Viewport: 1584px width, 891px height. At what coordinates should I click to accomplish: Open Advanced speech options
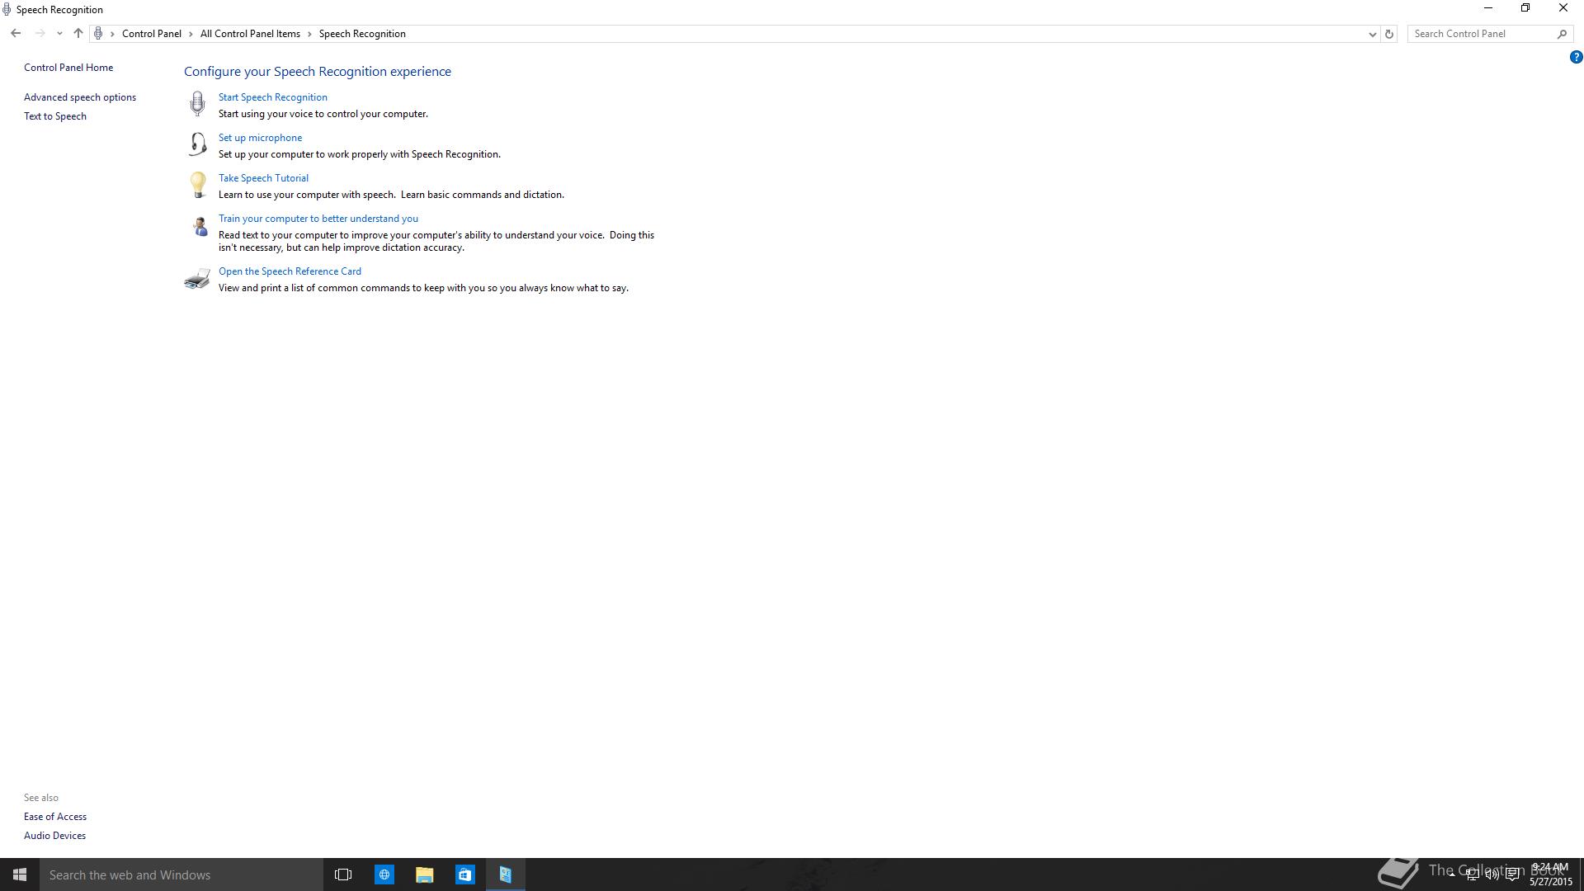pos(80,97)
